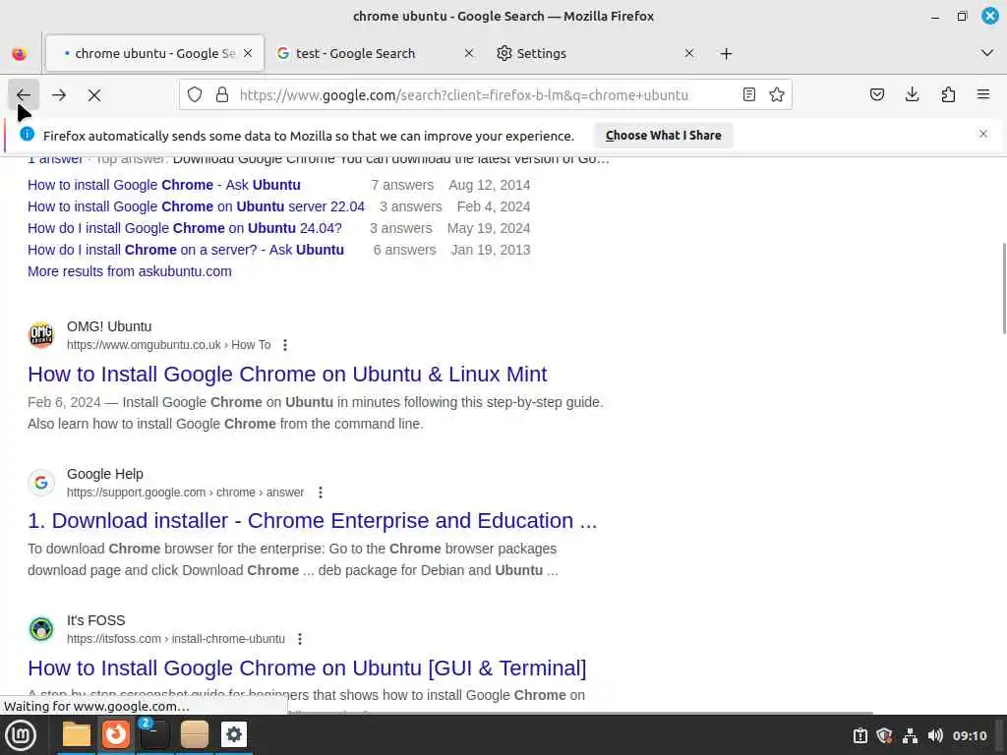List all tabs dropdown arrow
The width and height of the screenshot is (1007, 755).
987,53
